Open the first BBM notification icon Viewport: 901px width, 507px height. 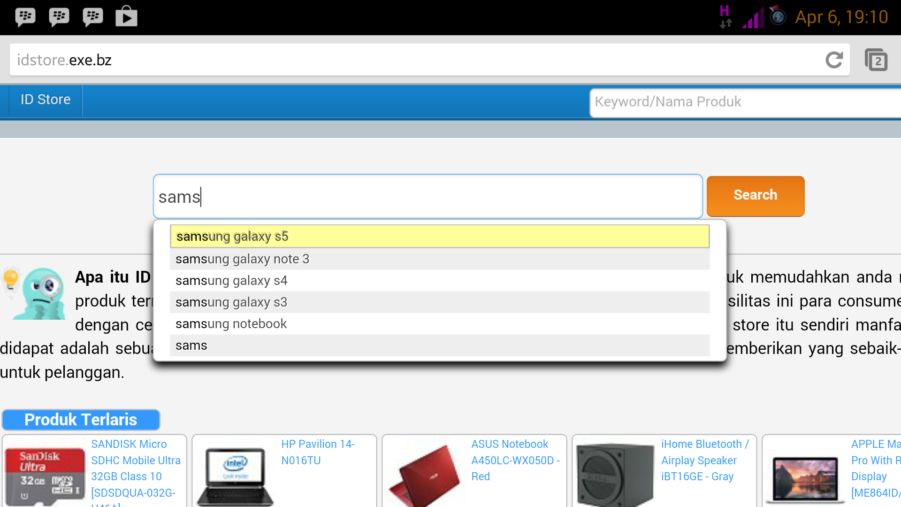[x=25, y=17]
